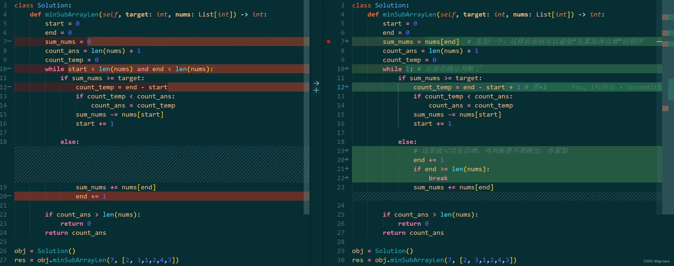This screenshot has height=266, width=674.
Task: Click 'sum_nums += nums[end]' on right line 23
Action: click(454, 187)
